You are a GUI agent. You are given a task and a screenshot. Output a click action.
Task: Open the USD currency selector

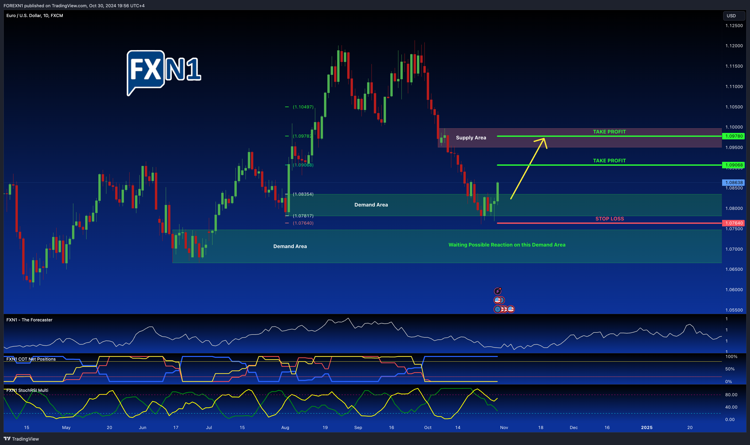[734, 15]
